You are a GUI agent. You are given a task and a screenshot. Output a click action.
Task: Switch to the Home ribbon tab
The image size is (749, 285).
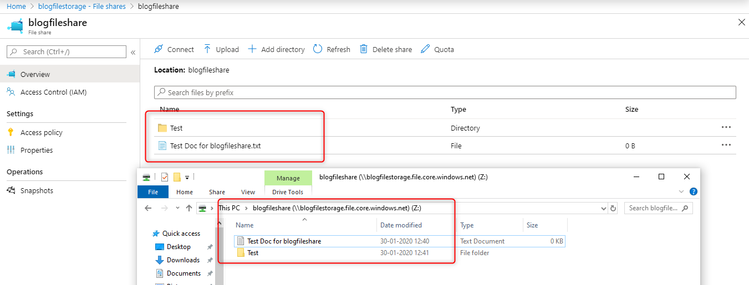(x=185, y=192)
